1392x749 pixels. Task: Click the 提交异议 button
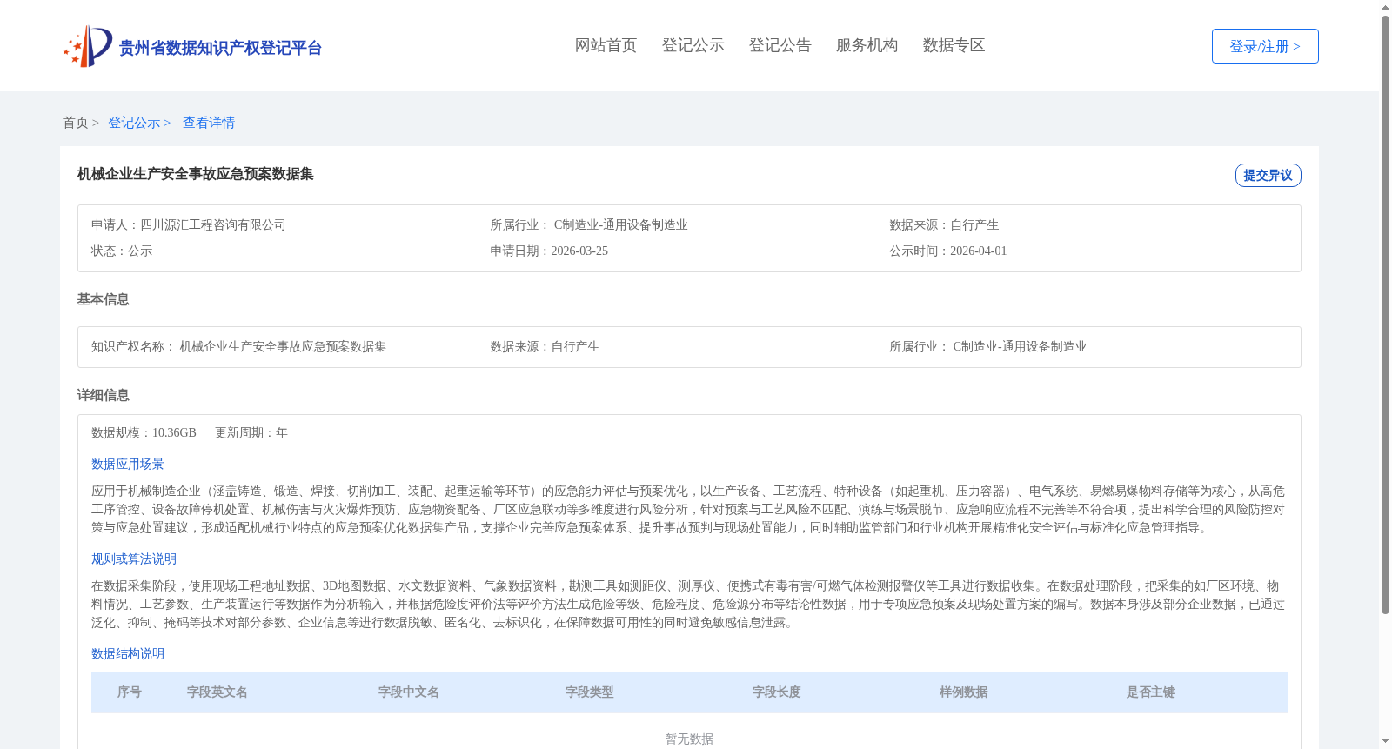1268,175
